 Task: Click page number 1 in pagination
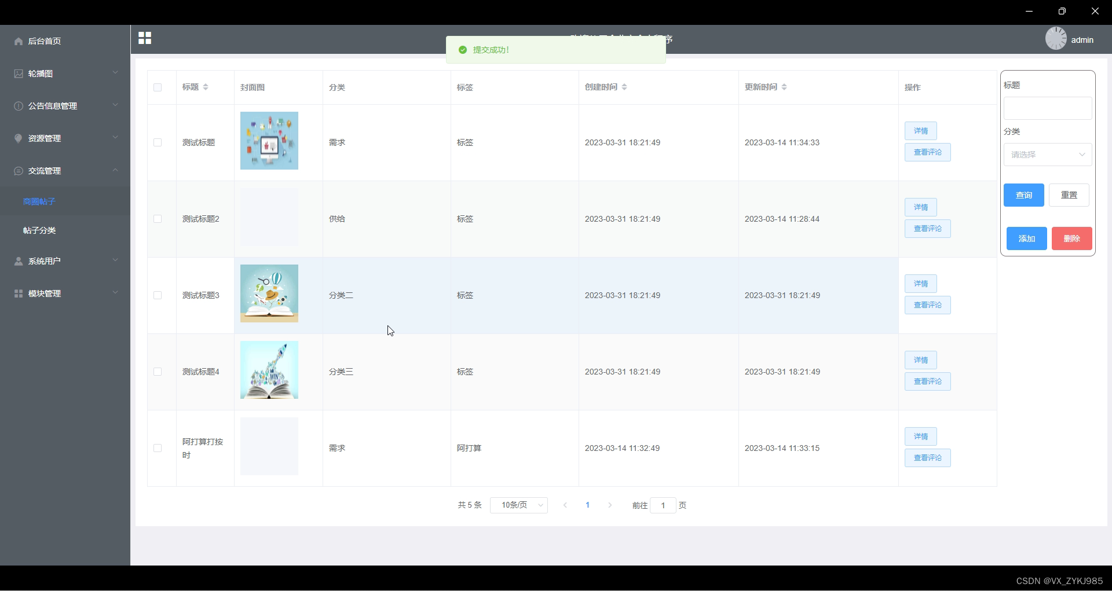[x=587, y=505]
